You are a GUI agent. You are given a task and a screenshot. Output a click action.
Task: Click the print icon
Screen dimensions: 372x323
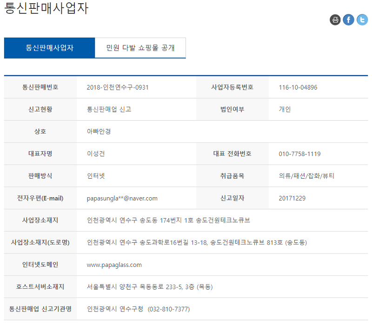click(x=335, y=19)
